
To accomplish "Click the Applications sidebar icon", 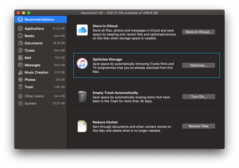I will pos(20,28).
